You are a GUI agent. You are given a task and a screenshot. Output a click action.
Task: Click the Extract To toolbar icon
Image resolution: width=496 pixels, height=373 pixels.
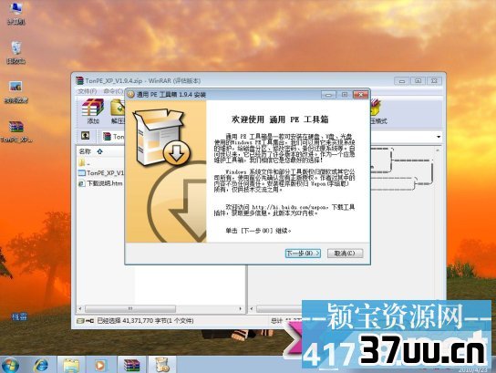118,111
